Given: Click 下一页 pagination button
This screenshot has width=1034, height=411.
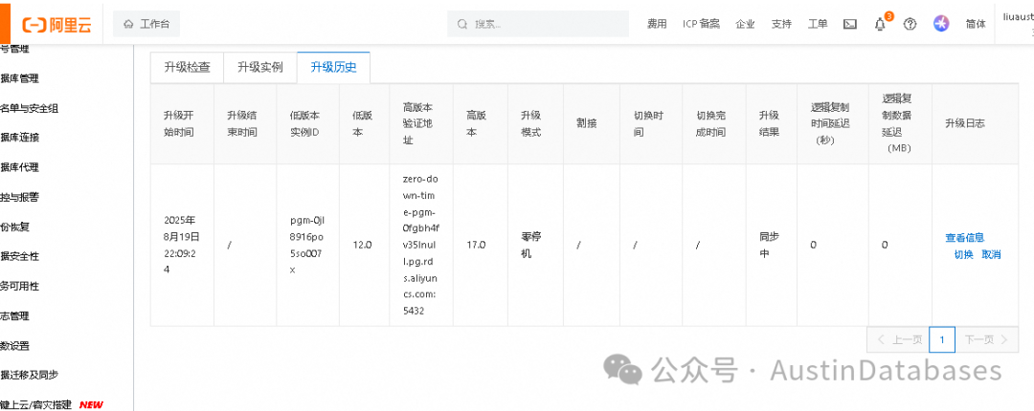Looking at the screenshot, I should 986,340.
